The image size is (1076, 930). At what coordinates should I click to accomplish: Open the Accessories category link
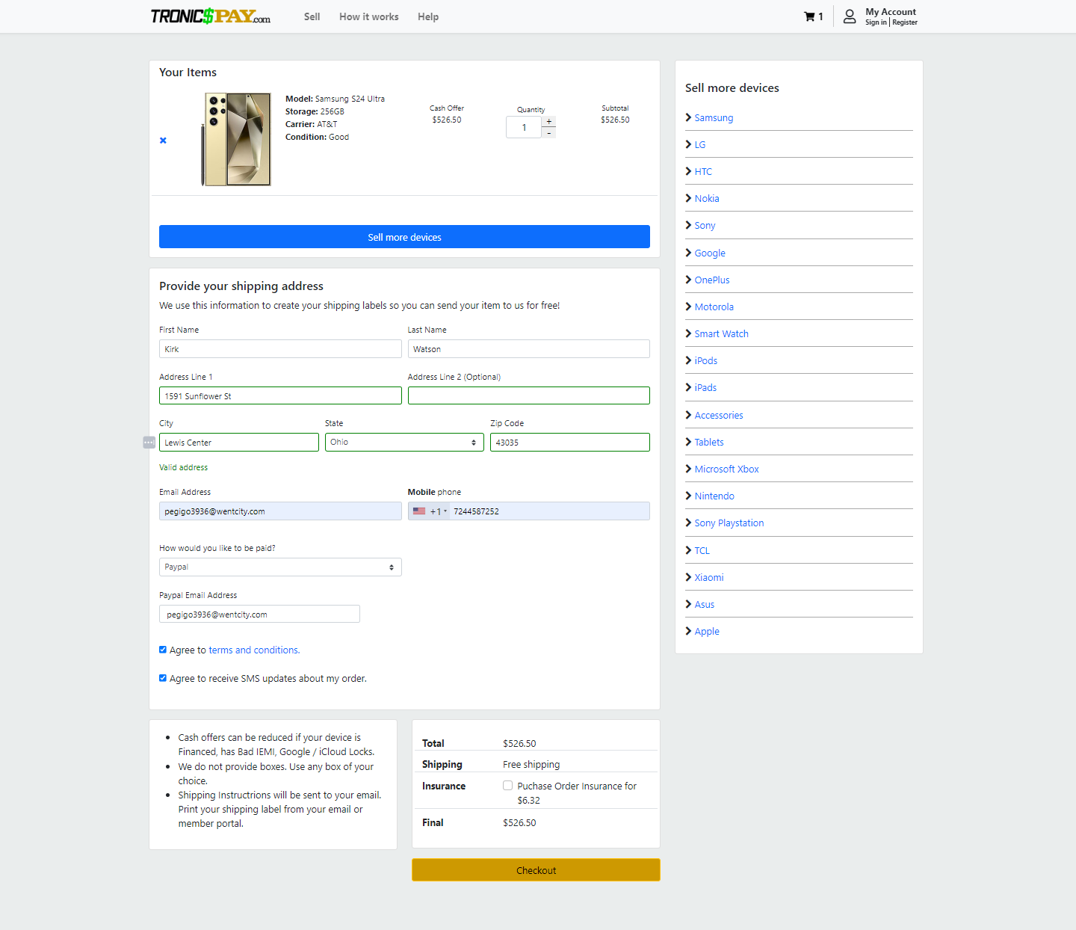(x=719, y=416)
